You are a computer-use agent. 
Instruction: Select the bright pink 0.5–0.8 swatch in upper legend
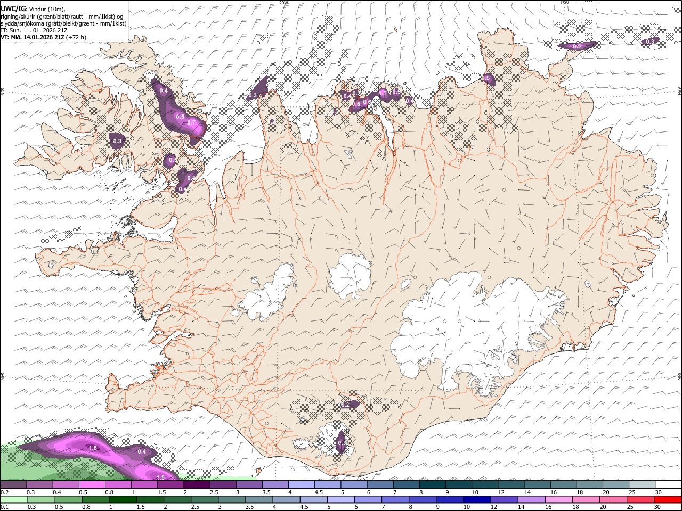tap(93, 485)
